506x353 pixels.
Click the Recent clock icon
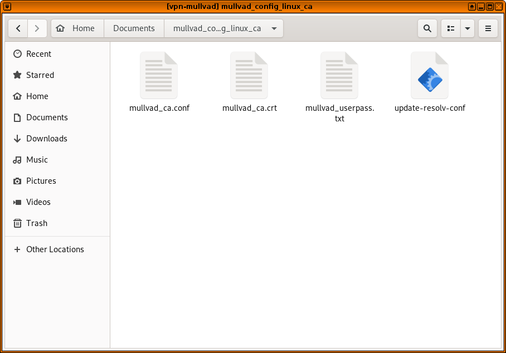click(x=17, y=54)
